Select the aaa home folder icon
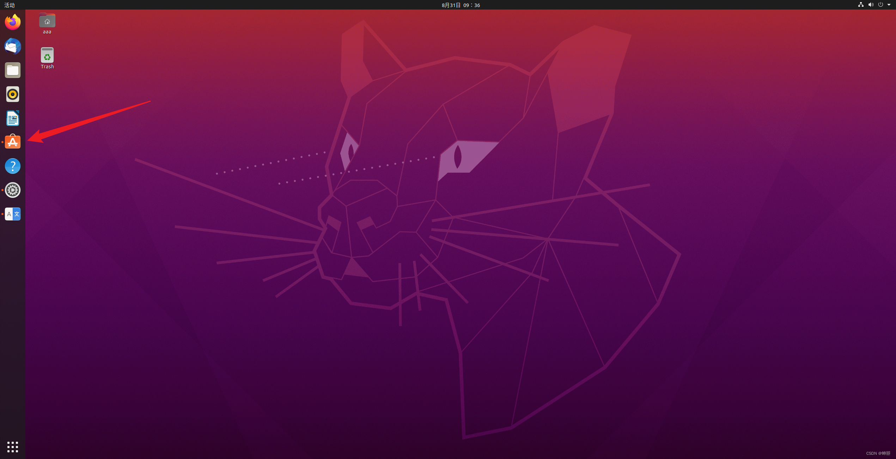 [47, 20]
